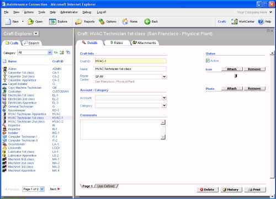Go to Home via toolbar icon
This screenshot has height=199, width=276.
point(125,21)
